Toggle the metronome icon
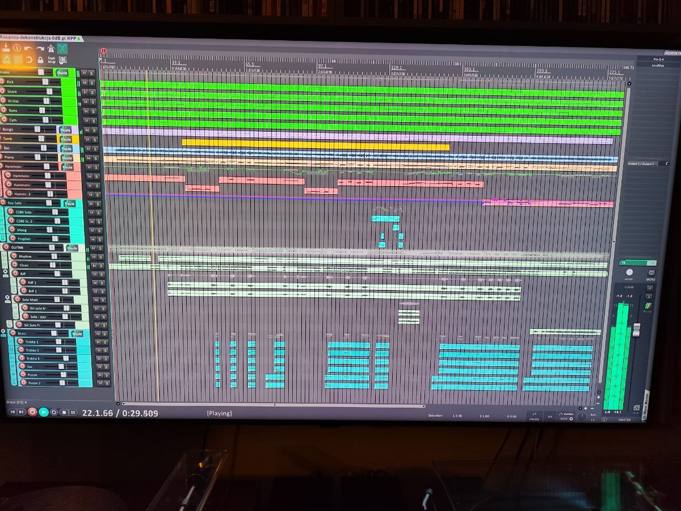This screenshot has width=681, height=511. (51, 48)
